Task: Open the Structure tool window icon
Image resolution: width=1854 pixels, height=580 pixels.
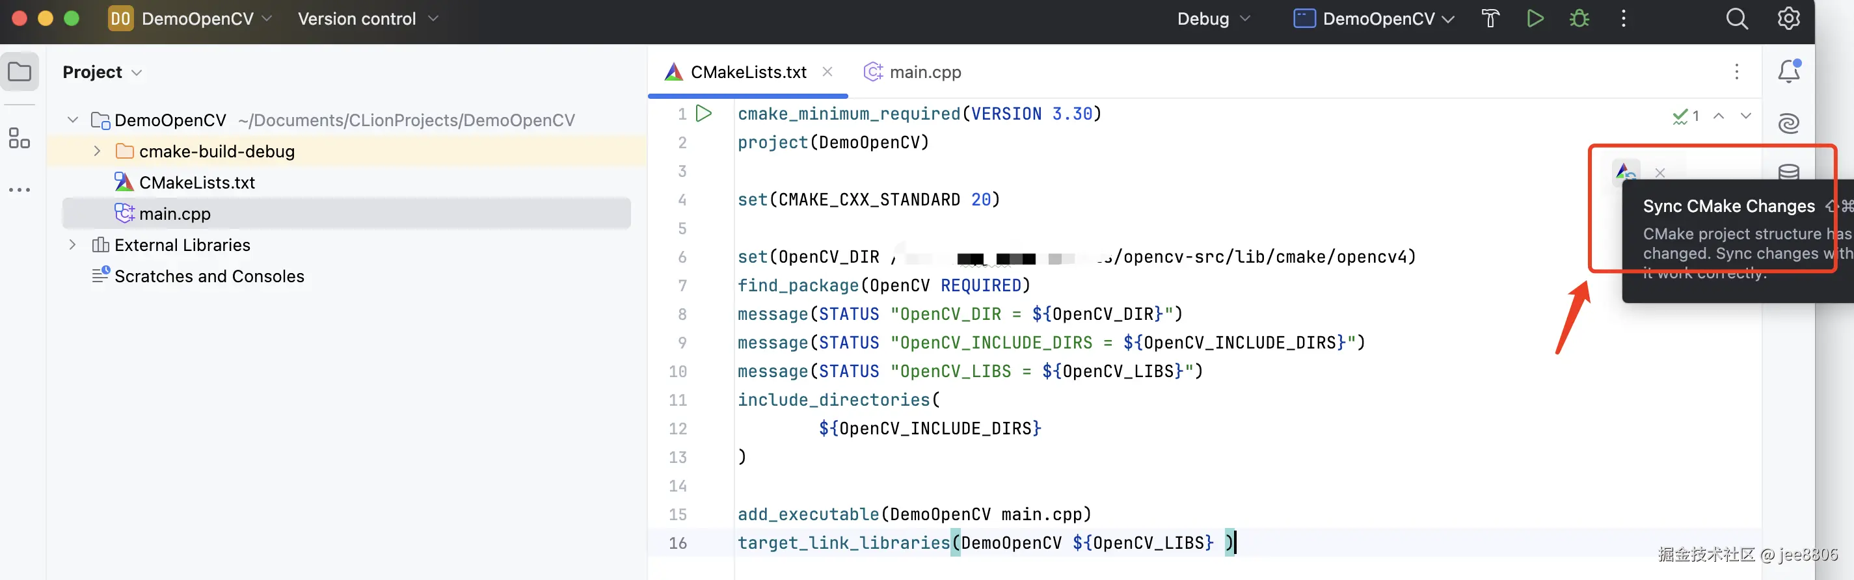Action: 20,138
